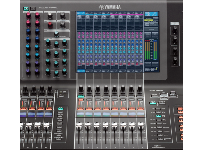Select the 57-64 ST IN bank key
Image resolution: width=203 pixels, height=150 pixels.
(x=160, y=135)
